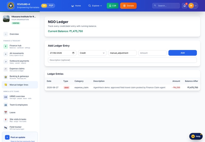The width and height of the screenshot is (205, 142).
Task: Open Expense claims
Action: point(20,69)
